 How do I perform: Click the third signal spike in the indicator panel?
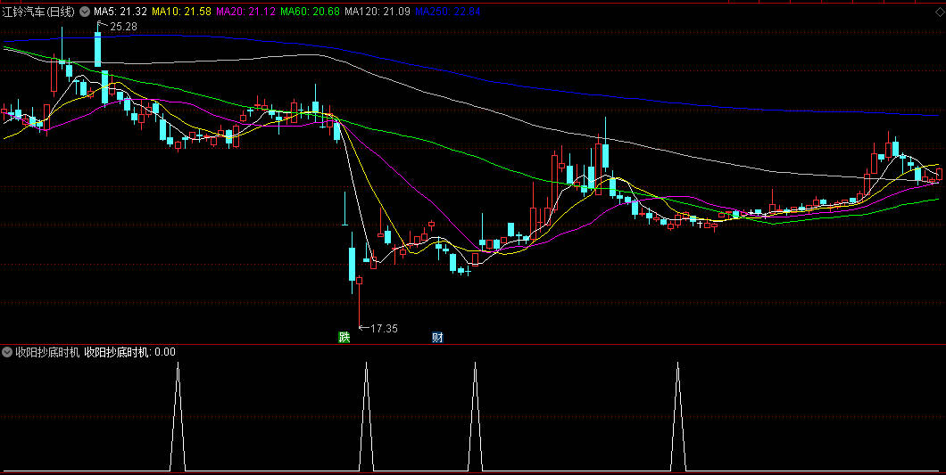(475, 416)
